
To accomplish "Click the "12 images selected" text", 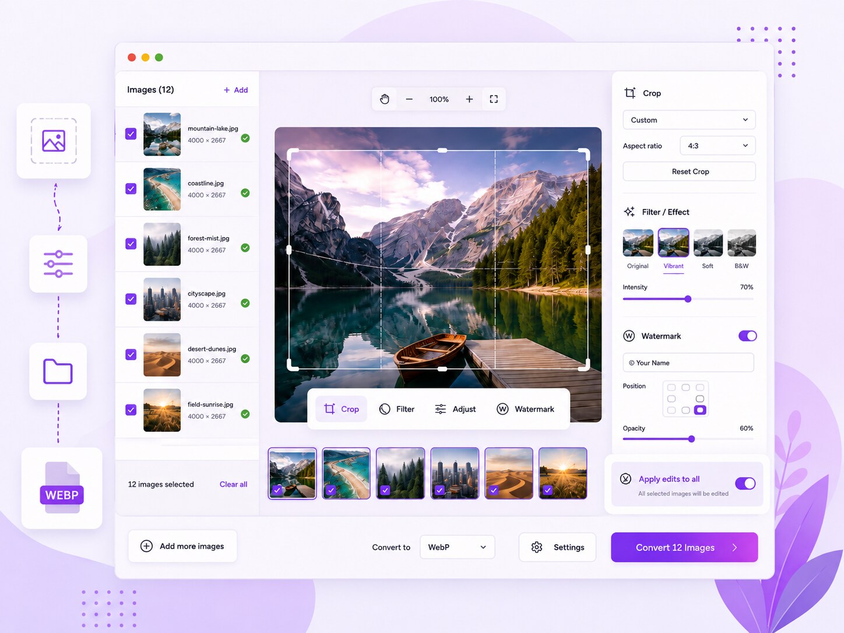I will pos(161,484).
